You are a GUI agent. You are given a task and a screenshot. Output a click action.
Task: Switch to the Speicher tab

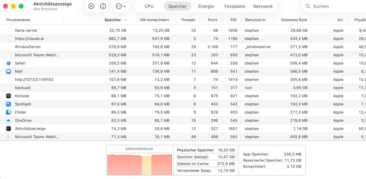click(x=177, y=6)
